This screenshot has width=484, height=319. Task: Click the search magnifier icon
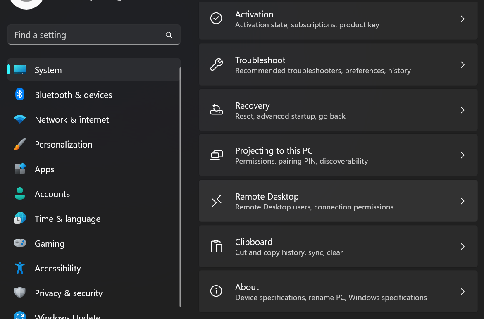click(x=169, y=35)
